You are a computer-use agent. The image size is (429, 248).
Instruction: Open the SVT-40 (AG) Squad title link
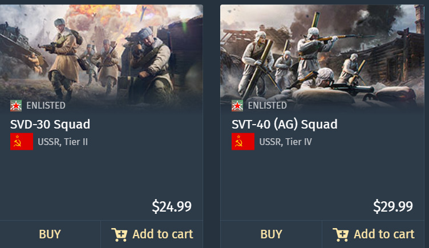pyautogui.click(x=285, y=125)
